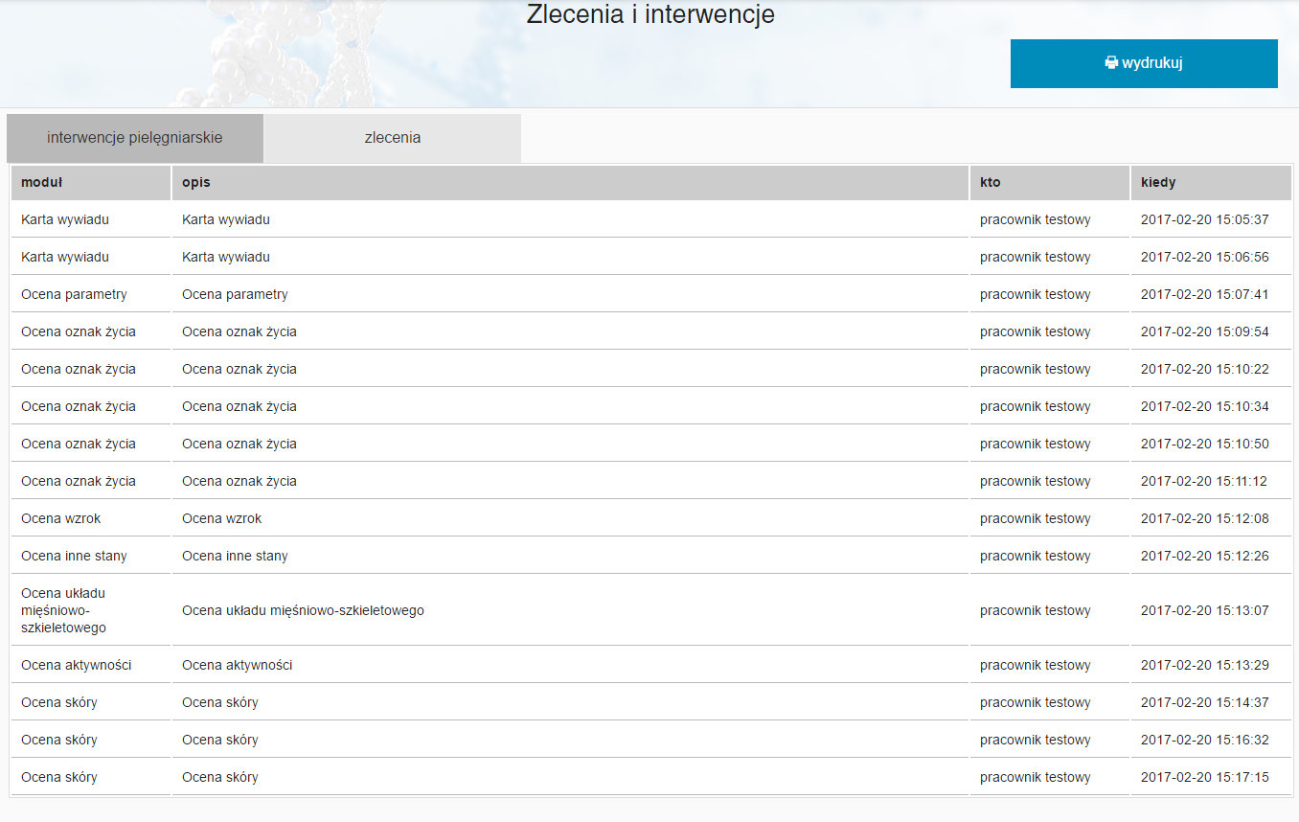Screen dimensions: 1299x822
Task: Select timestamp 2017-02-20 15:14:37
Action: pos(1204,702)
